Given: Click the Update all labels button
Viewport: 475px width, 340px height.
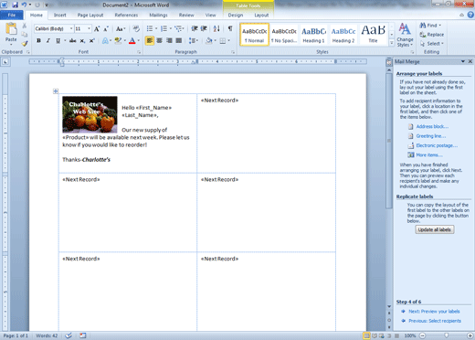Looking at the screenshot, I should pos(435,229).
